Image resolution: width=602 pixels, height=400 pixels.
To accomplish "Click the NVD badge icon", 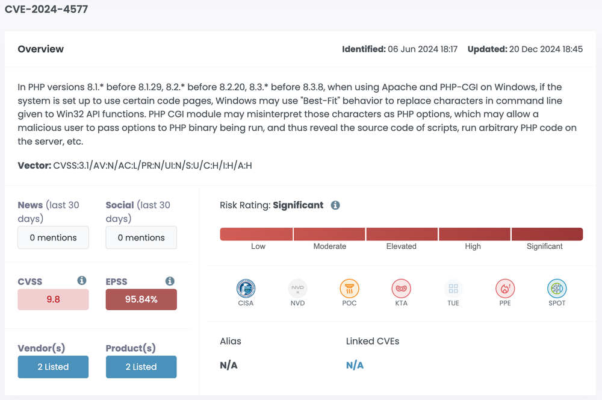I will [x=297, y=289].
